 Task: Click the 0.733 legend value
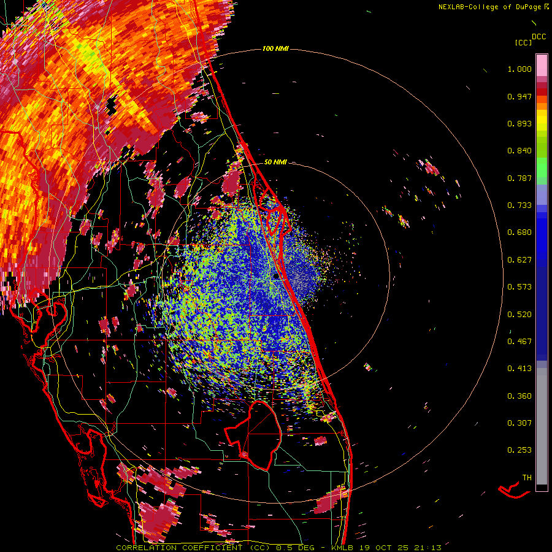[x=519, y=205]
